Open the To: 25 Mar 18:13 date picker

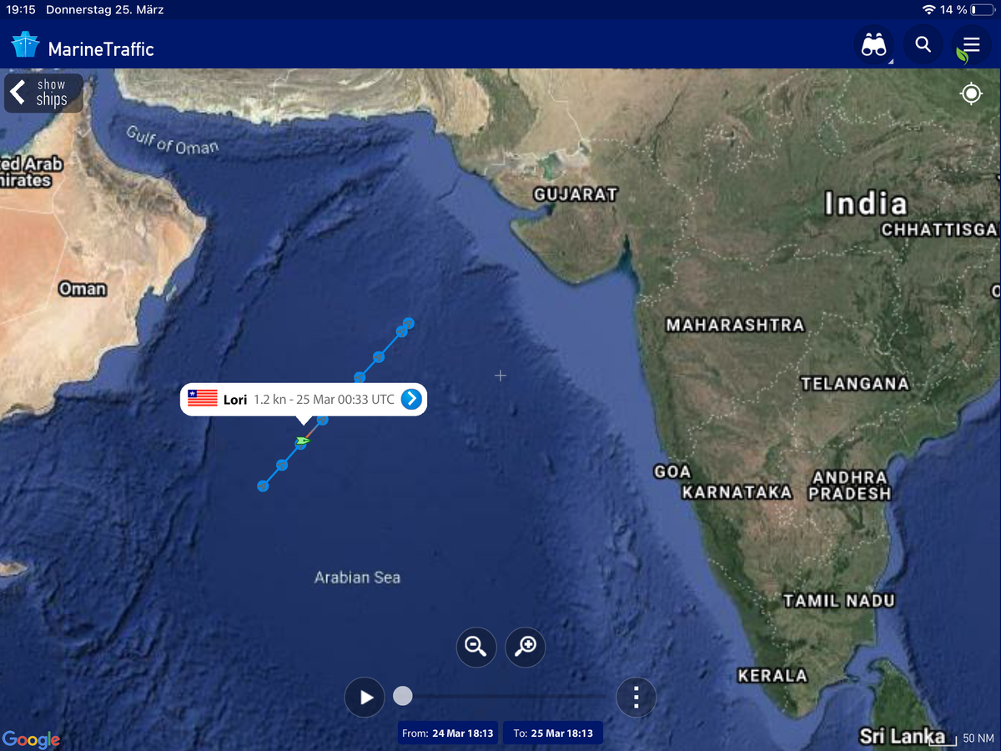coord(553,733)
